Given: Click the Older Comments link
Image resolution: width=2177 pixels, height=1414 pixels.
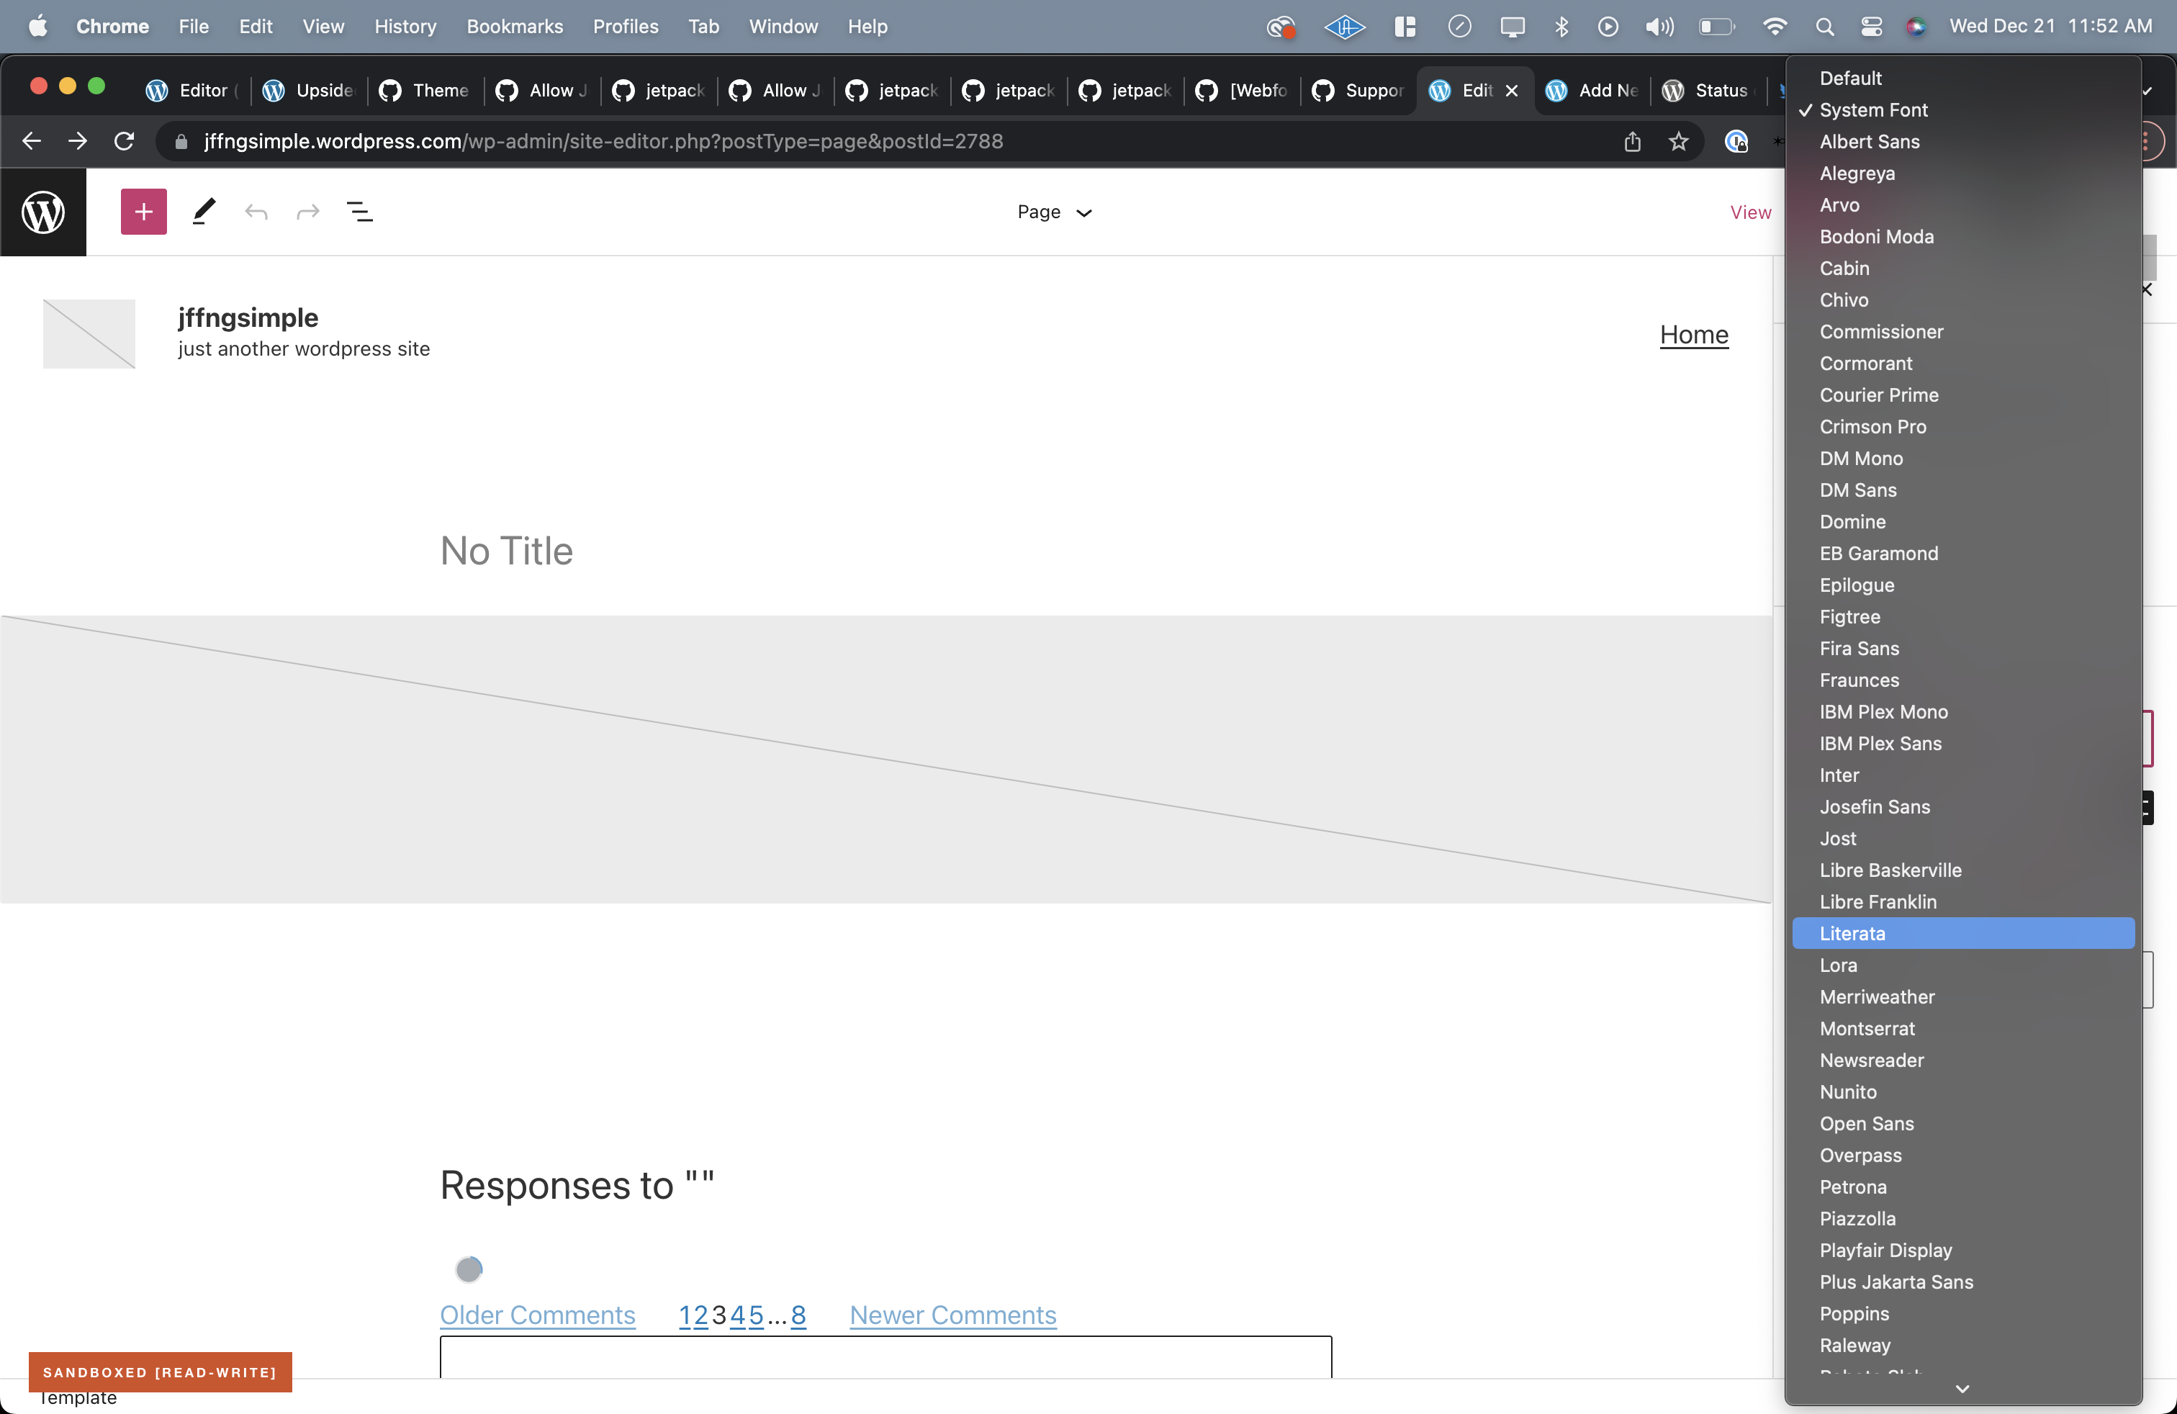Looking at the screenshot, I should click(537, 1315).
